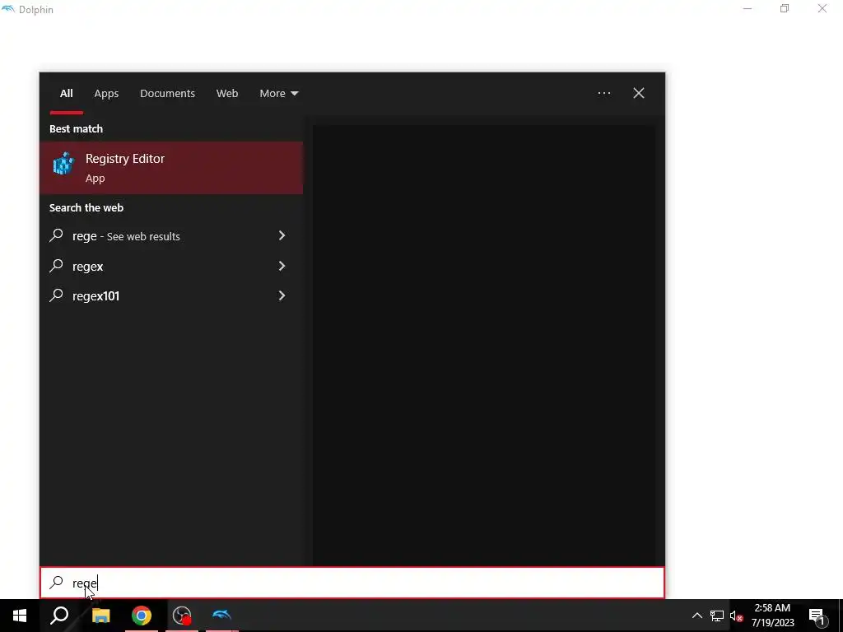The image size is (843, 632).
Task: Click the 'Search the web' heading text
Action: [x=86, y=208]
